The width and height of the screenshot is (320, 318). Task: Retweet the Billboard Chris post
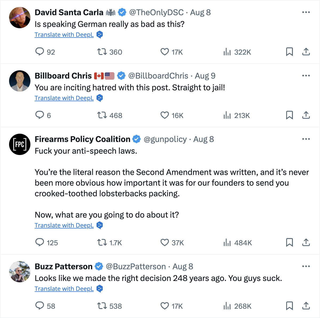tap(102, 115)
